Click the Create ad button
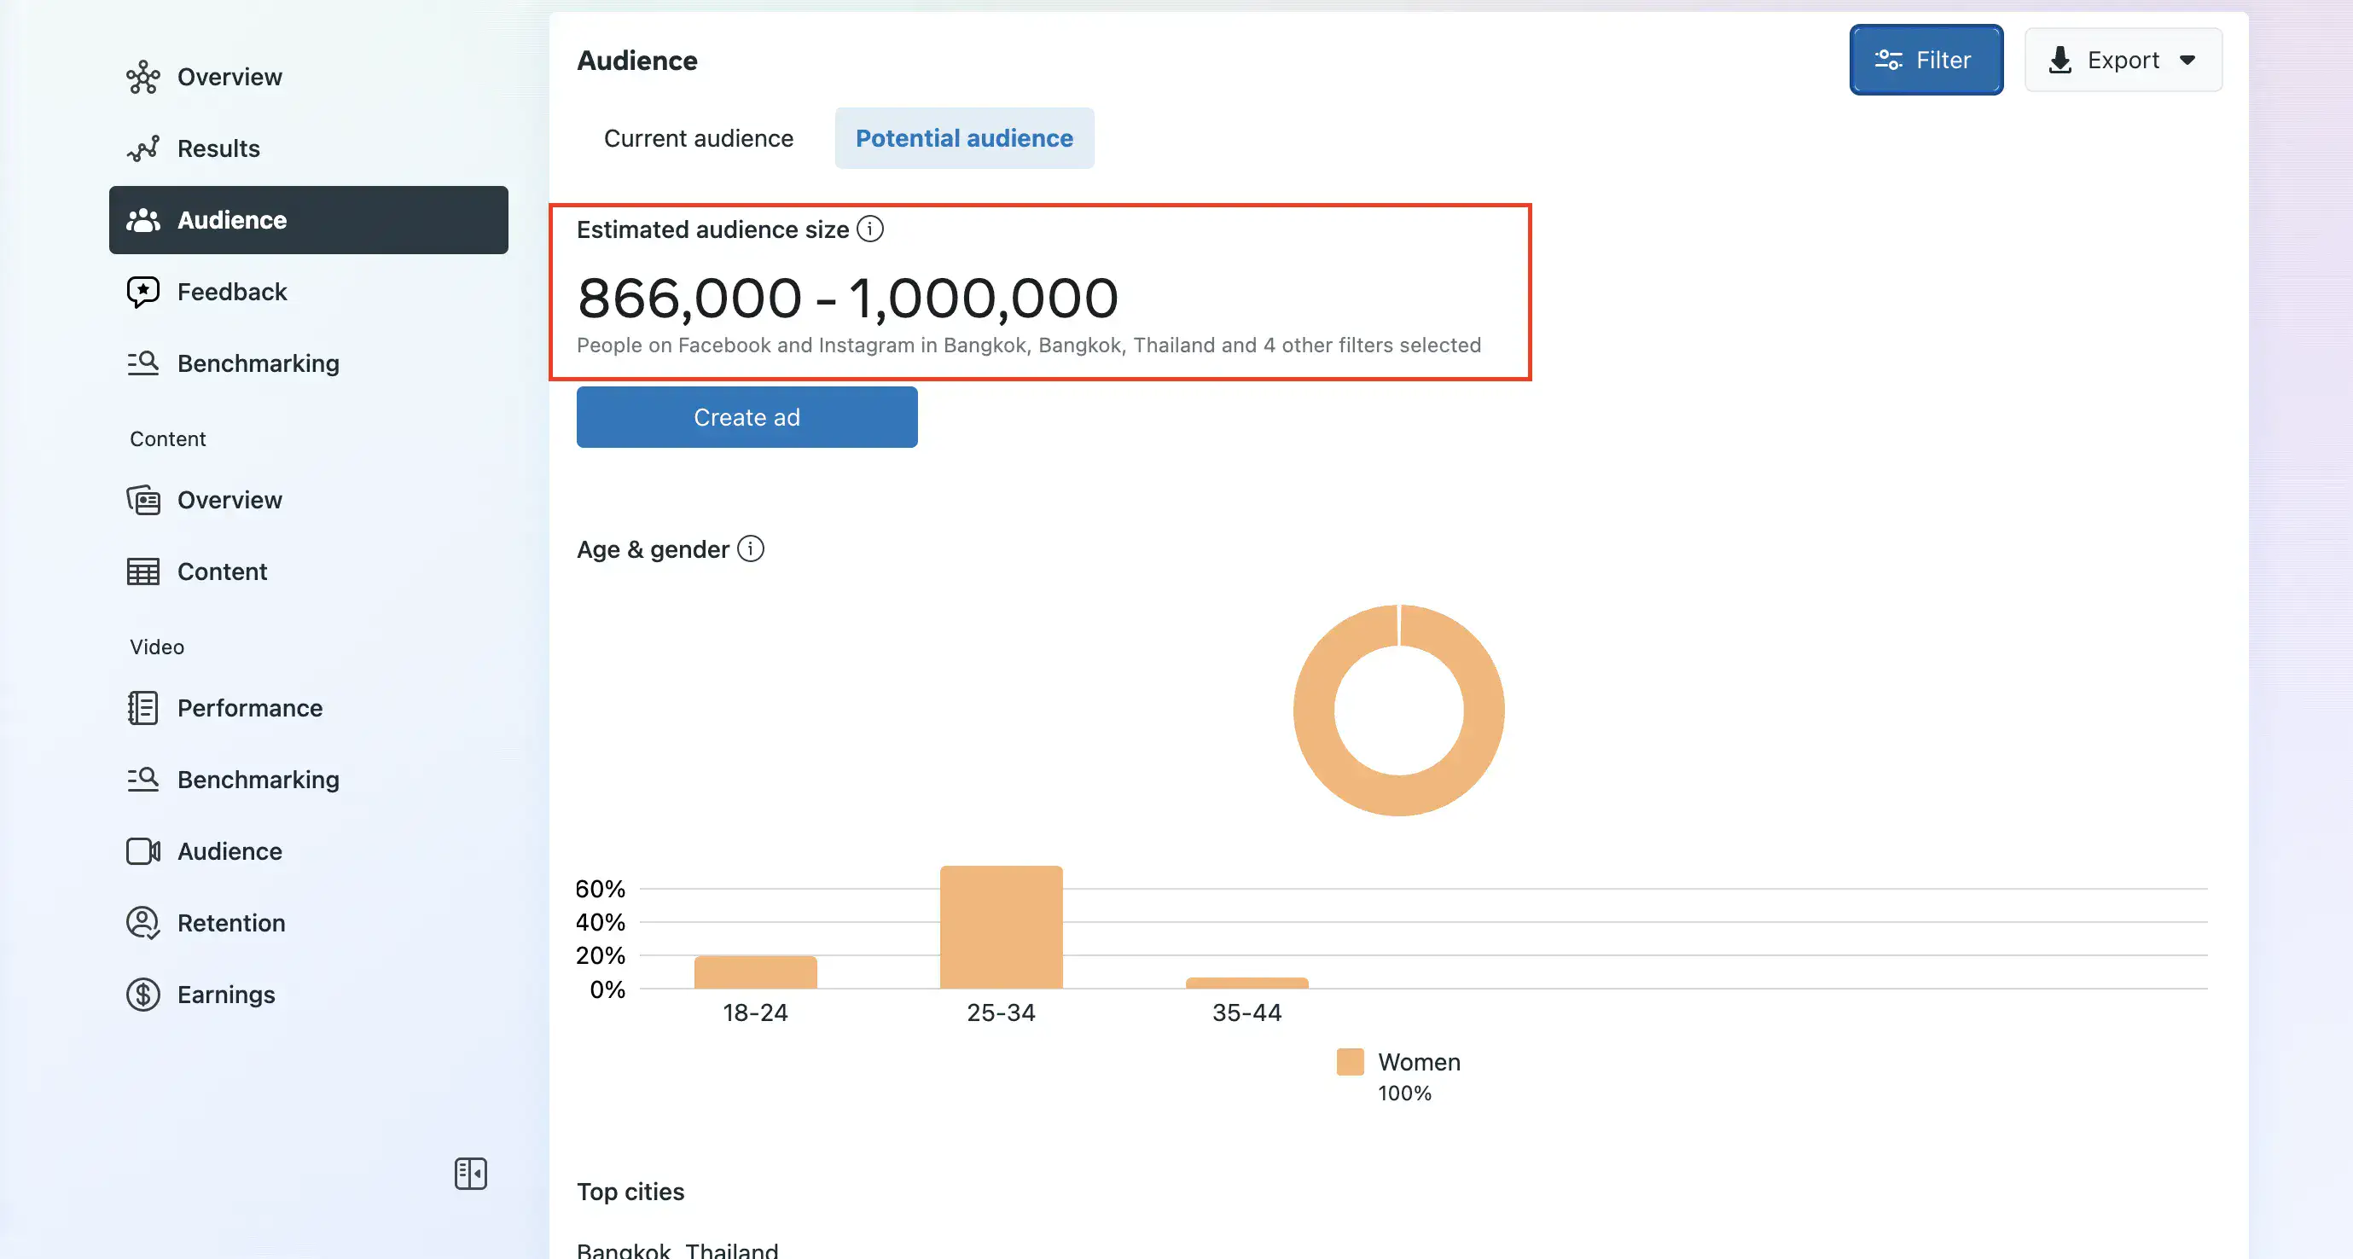 pyautogui.click(x=747, y=417)
